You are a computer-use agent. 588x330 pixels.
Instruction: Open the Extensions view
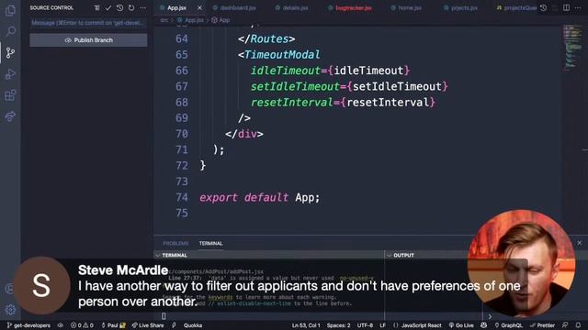pyautogui.click(x=10, y=95)
